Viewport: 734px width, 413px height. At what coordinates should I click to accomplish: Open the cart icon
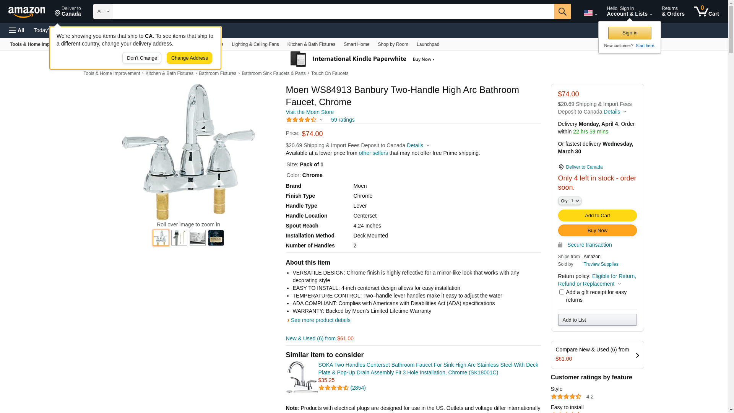706,11
